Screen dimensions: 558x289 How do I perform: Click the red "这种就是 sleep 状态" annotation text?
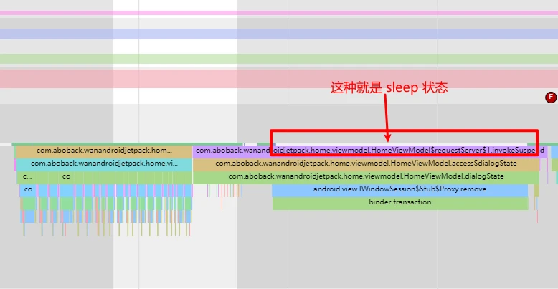388,88
